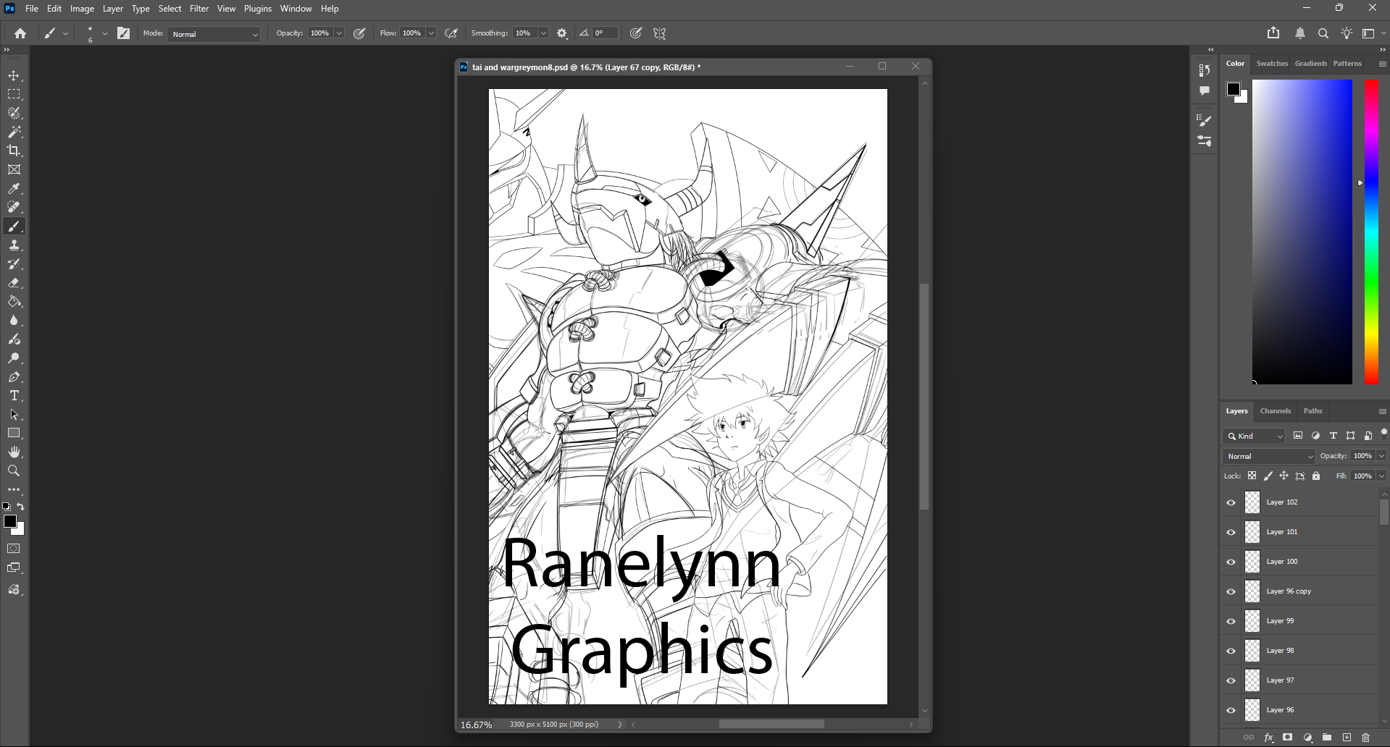The height and width of the screenshot is (747, 1390).
Task: Toggle pressure for opacity
Action: (359, 33)
